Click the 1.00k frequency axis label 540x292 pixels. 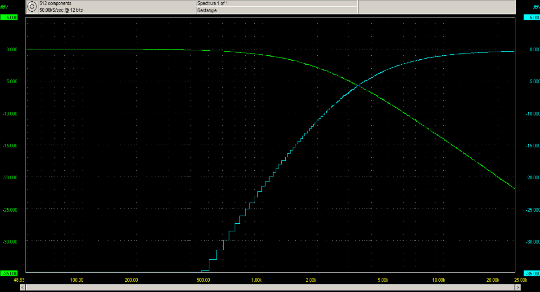click(x=256, y=279)
